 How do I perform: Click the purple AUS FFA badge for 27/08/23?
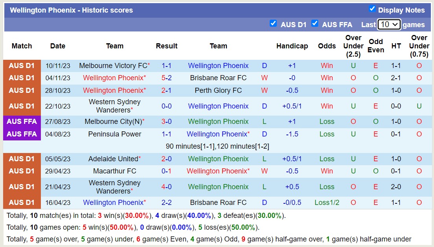(x=22, y=122)
